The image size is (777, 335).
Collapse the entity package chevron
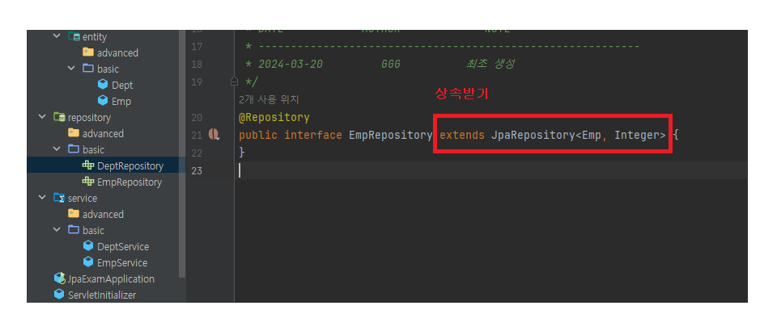click(57, 36)
